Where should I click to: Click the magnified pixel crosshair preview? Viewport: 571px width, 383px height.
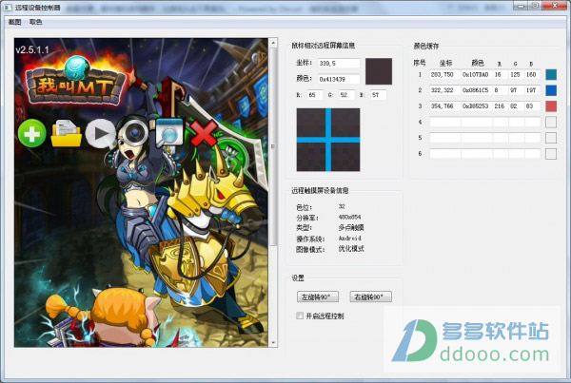(328, 140)
